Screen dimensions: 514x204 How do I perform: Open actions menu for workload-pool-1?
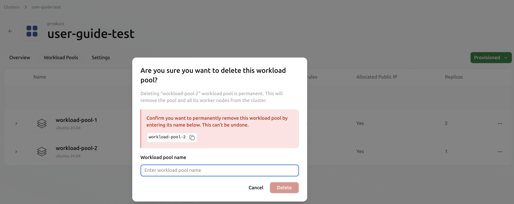pyautogui.click(x=500, y=123)
